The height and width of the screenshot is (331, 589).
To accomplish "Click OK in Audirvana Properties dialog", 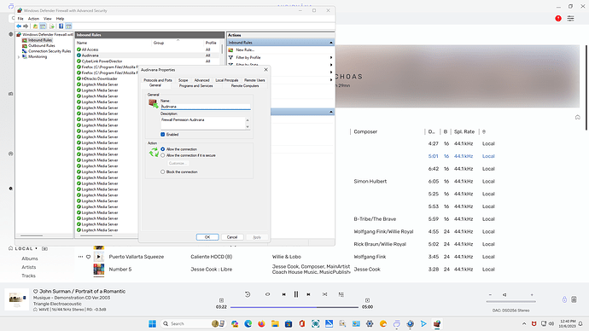I will (x=207, y=237).
